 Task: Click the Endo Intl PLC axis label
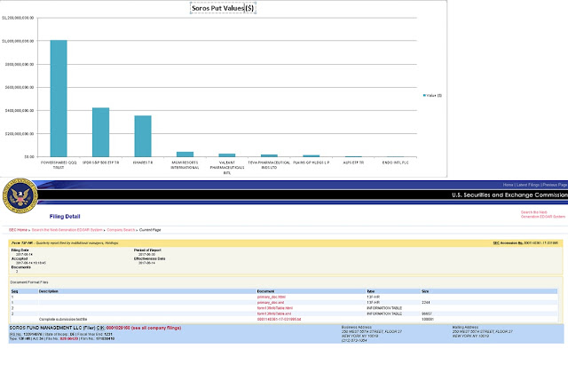click(396, 163)
